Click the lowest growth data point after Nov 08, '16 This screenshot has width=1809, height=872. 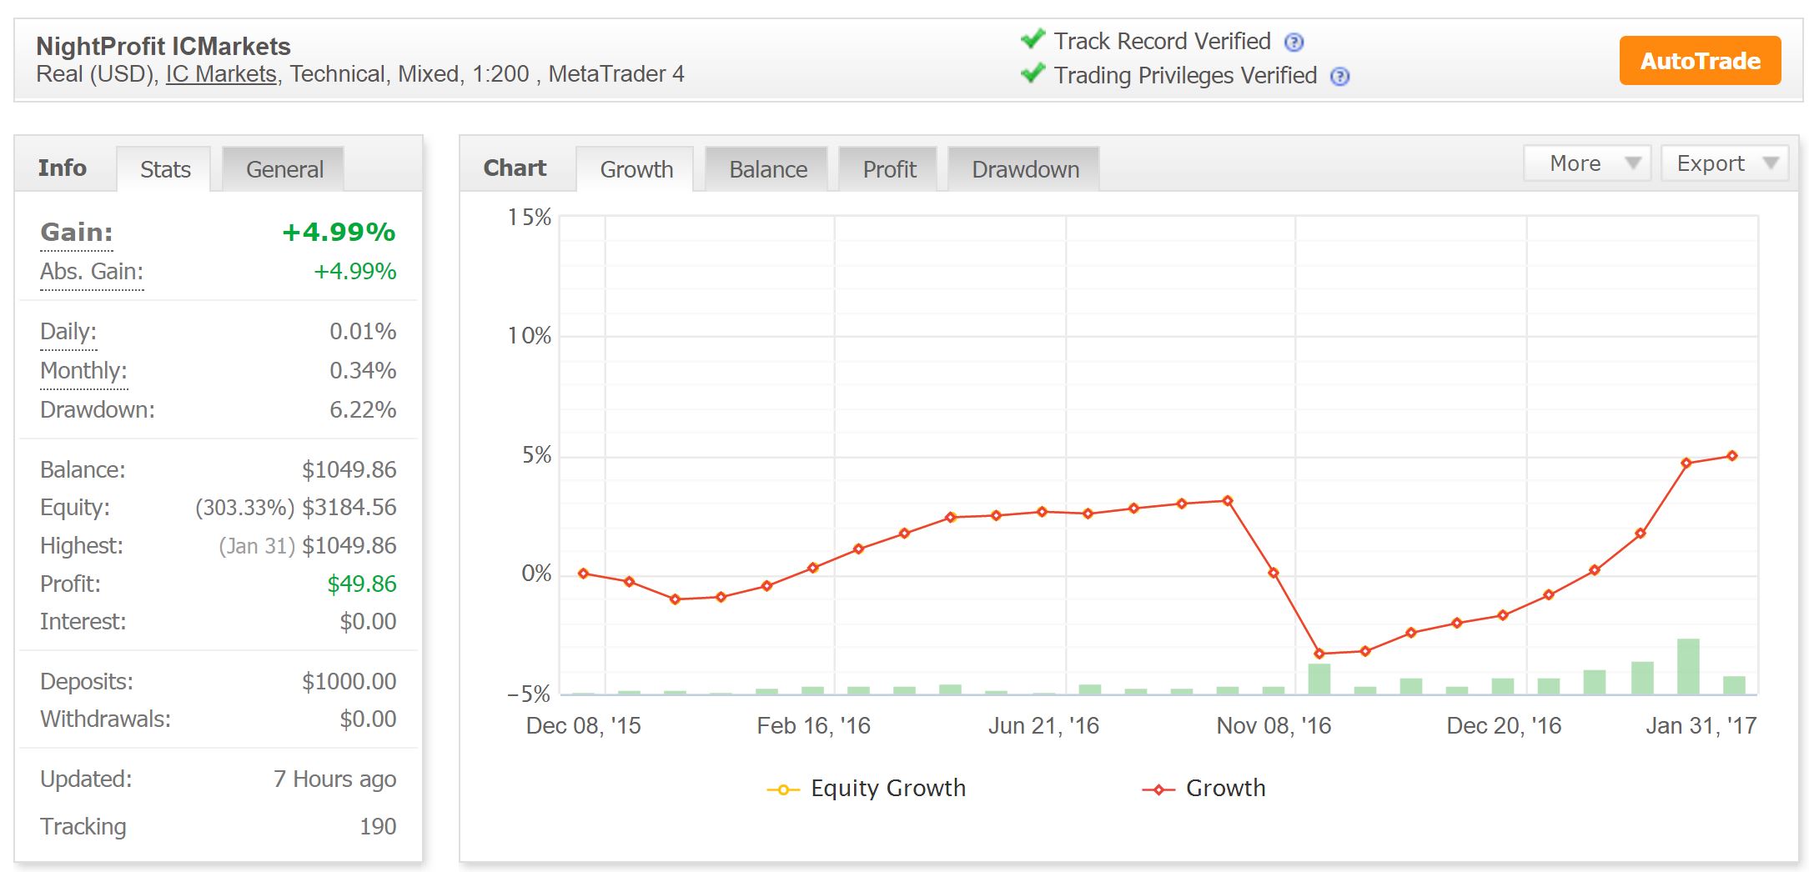1319,654
